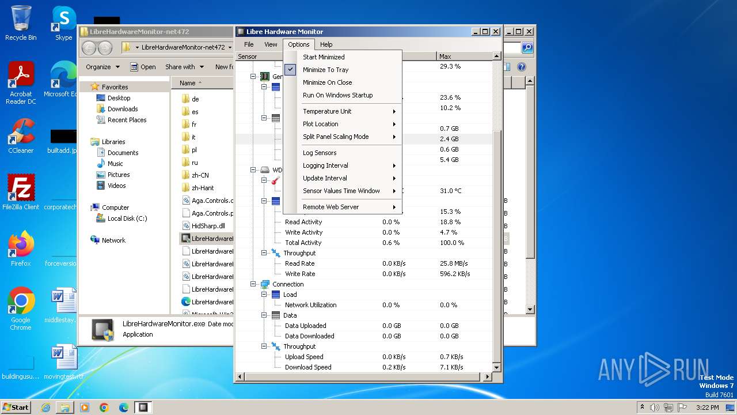Collapse the WD drive tree node

coord(253,170)
